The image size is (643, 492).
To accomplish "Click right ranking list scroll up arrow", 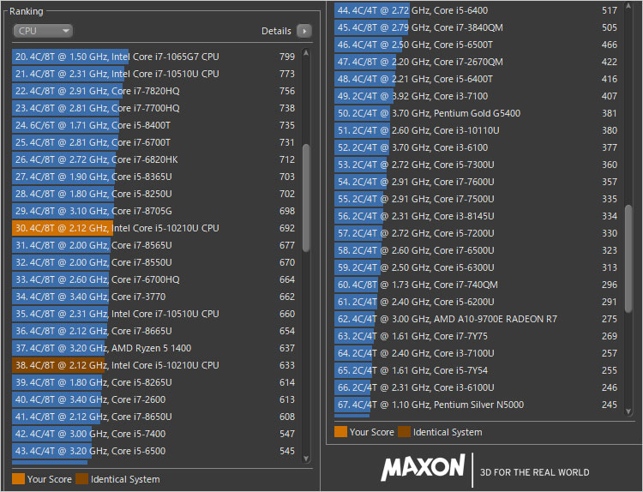I will (628, 6).
